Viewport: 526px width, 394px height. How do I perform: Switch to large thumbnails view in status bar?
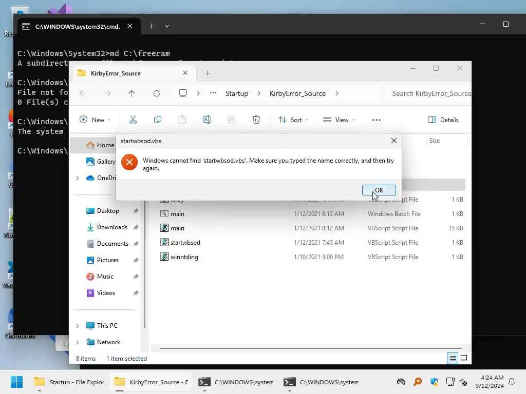coord(464,358)
